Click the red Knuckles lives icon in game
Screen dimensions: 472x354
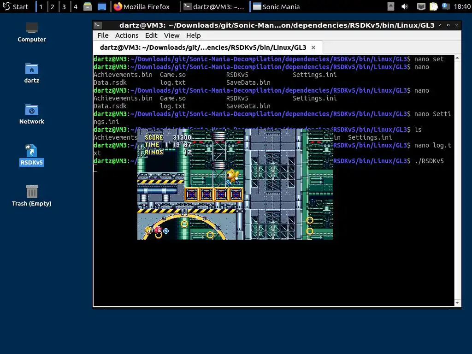pyautogui.click(x=158, y=230)
